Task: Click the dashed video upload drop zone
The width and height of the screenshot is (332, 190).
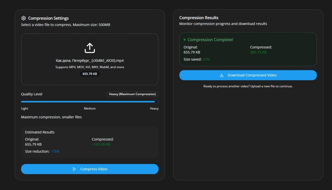Action: (90, 59)
